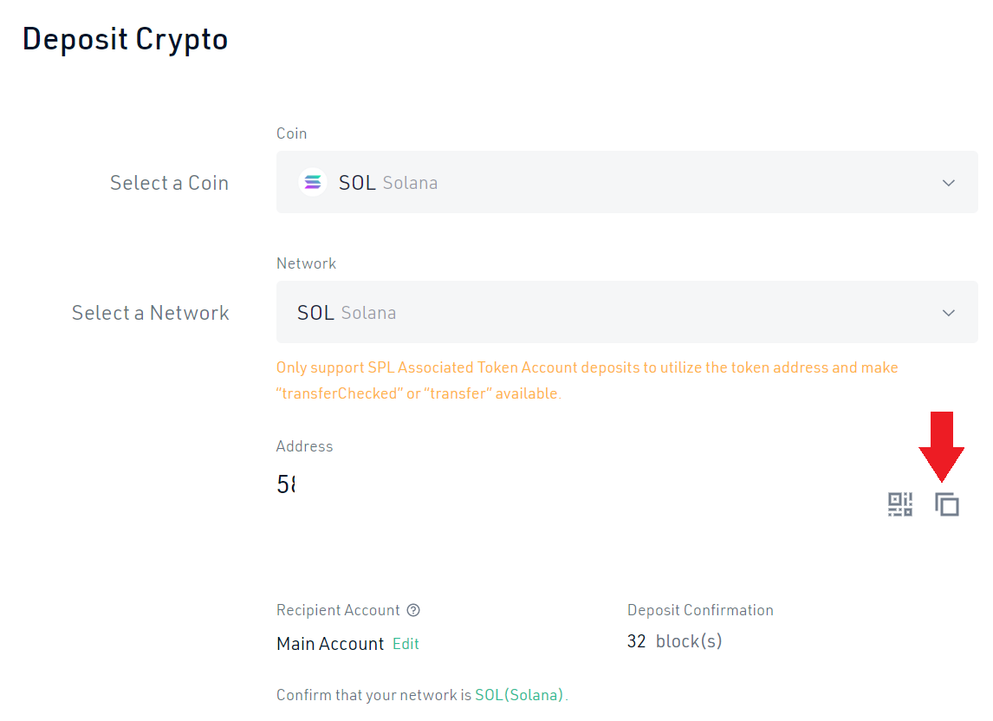Click the Main Account text
993x721 pixels.
[330, 644]
